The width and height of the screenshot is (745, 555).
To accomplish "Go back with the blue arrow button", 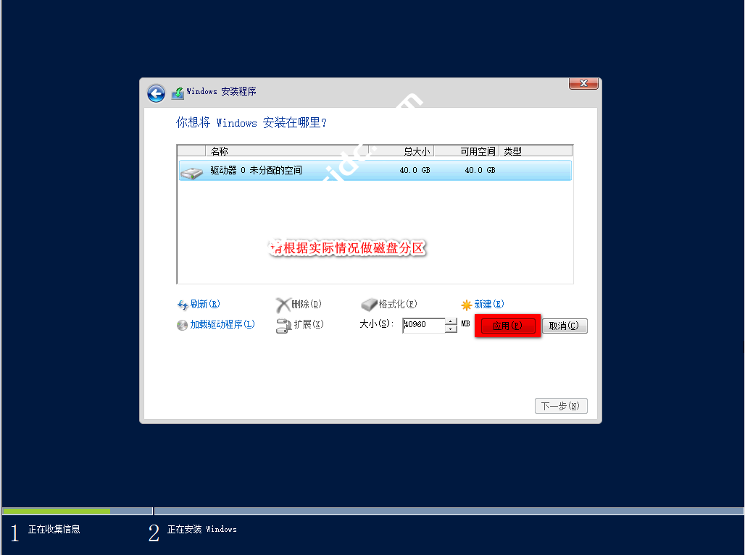I will click(156, 93).
